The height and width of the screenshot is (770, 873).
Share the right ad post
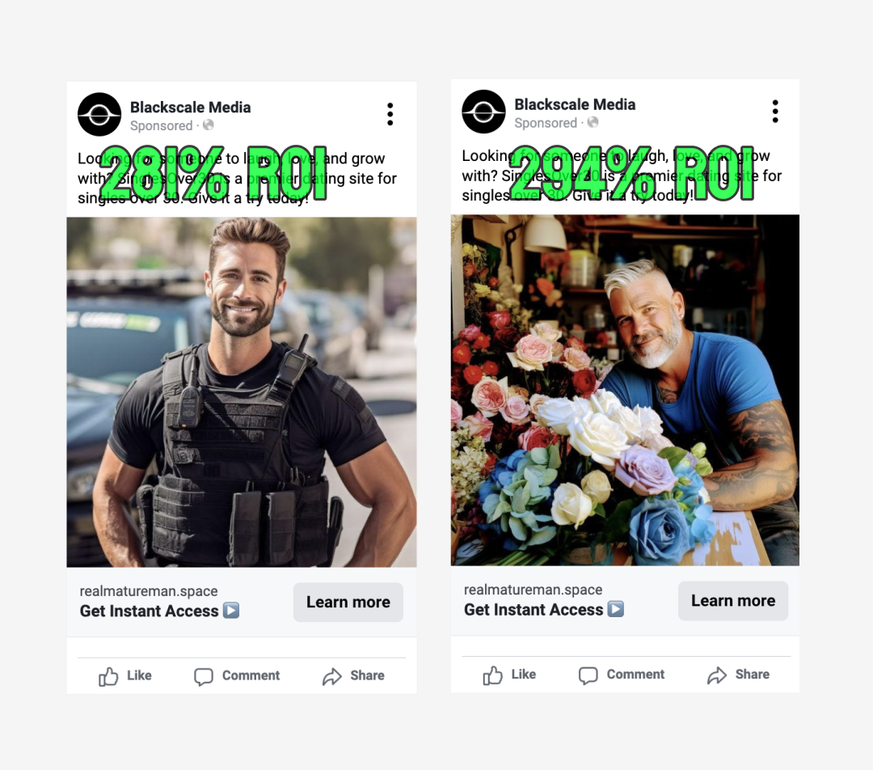738,675
